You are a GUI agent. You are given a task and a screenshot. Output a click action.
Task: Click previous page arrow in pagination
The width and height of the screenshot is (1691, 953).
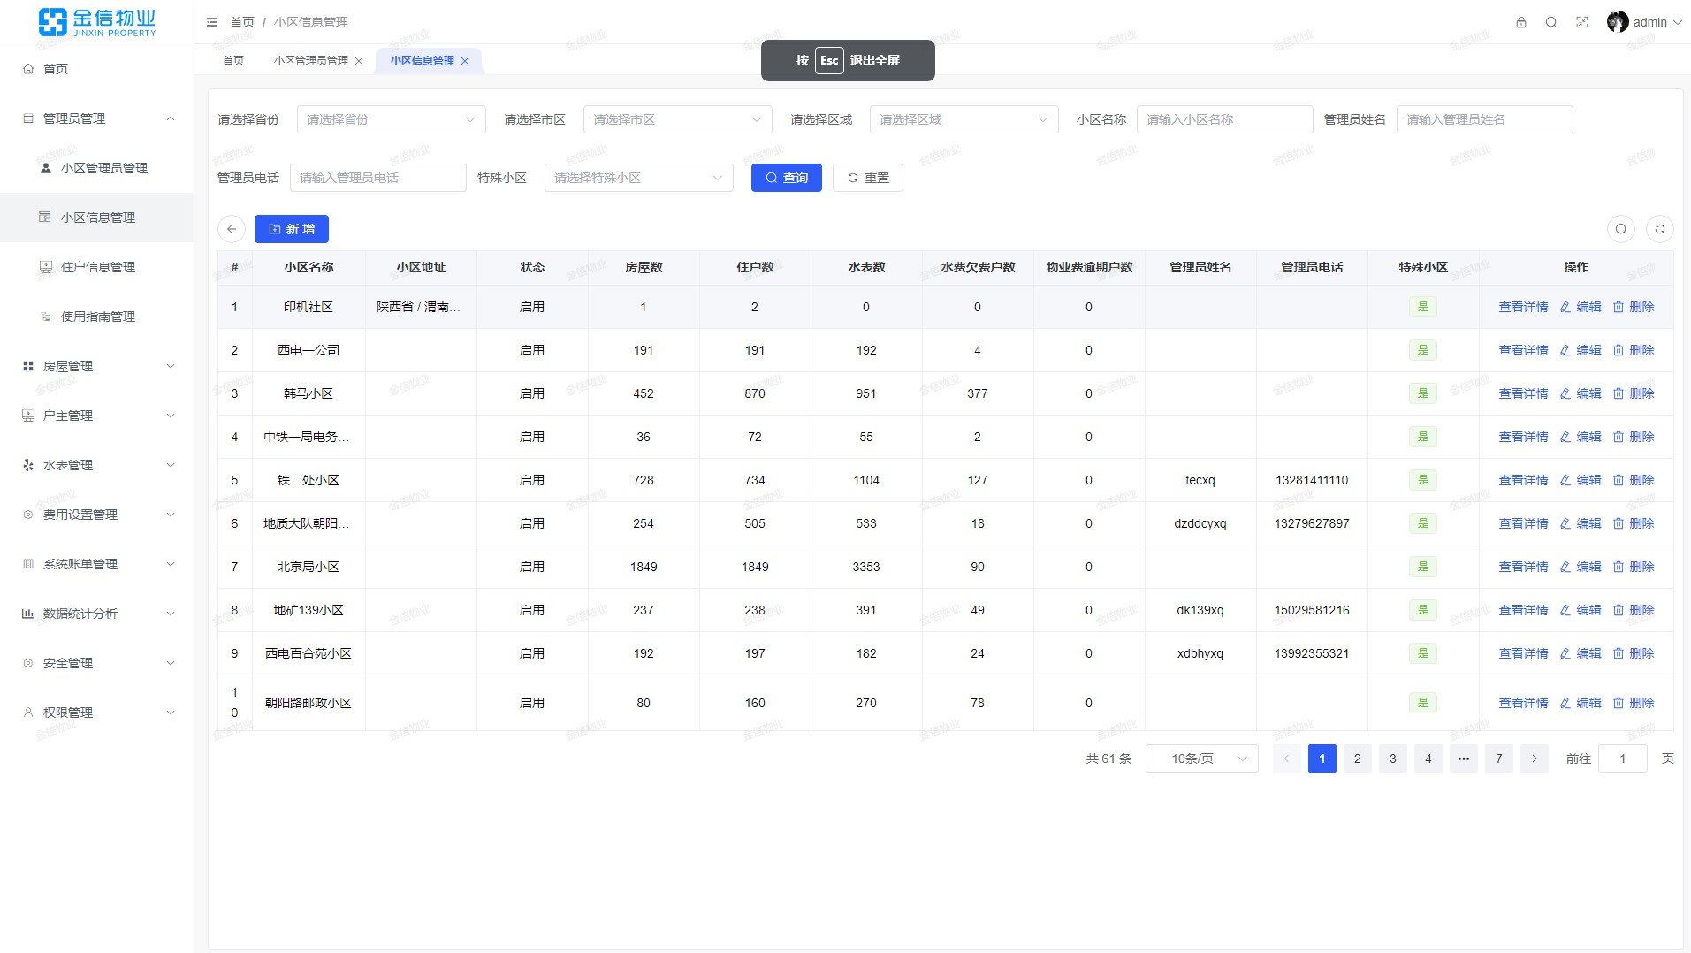click(1287, 759)
